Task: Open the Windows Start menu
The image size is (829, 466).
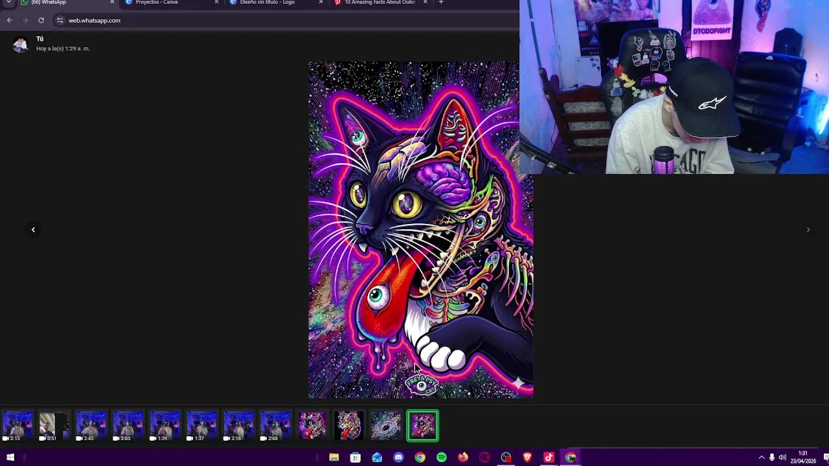Action: (x=10, y=458)
